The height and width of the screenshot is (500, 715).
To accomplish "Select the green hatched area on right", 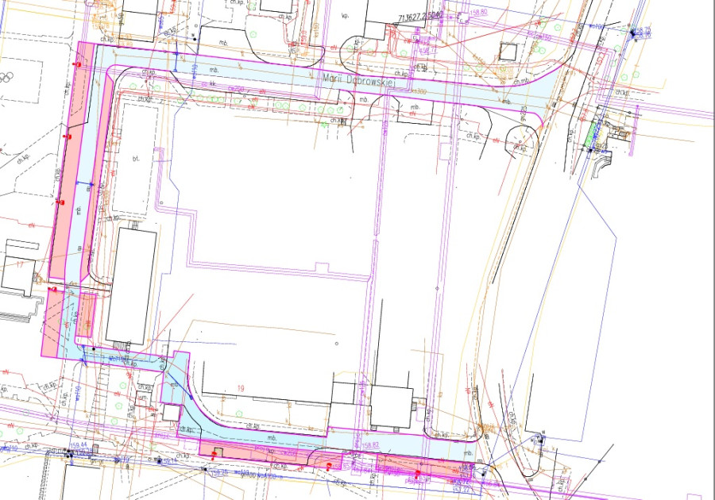I will point(588,136).
